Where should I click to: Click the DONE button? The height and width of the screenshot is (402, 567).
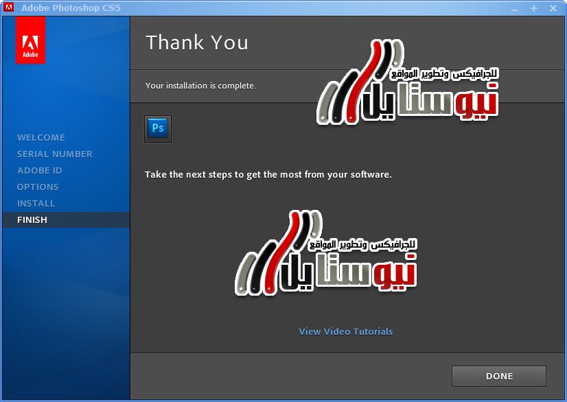click(498, 377)
